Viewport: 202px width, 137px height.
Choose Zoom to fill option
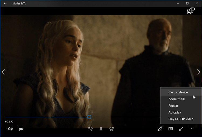pyautogui.click(x=181, y=99)
